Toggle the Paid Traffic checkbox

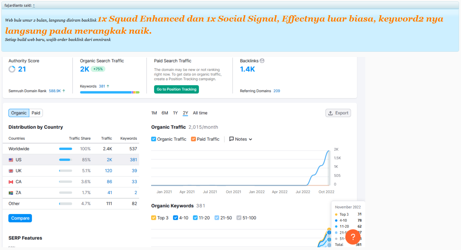pyautogui.click(x=193, y=139)
